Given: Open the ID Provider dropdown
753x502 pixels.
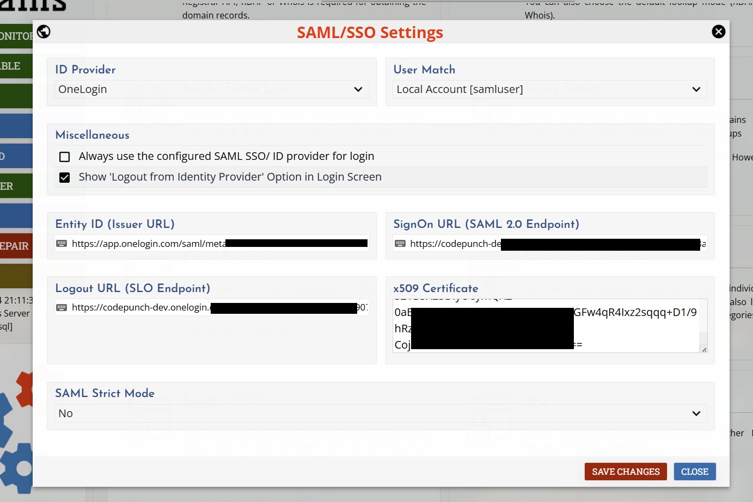Looking at the screenshot, I should [212, 89].
